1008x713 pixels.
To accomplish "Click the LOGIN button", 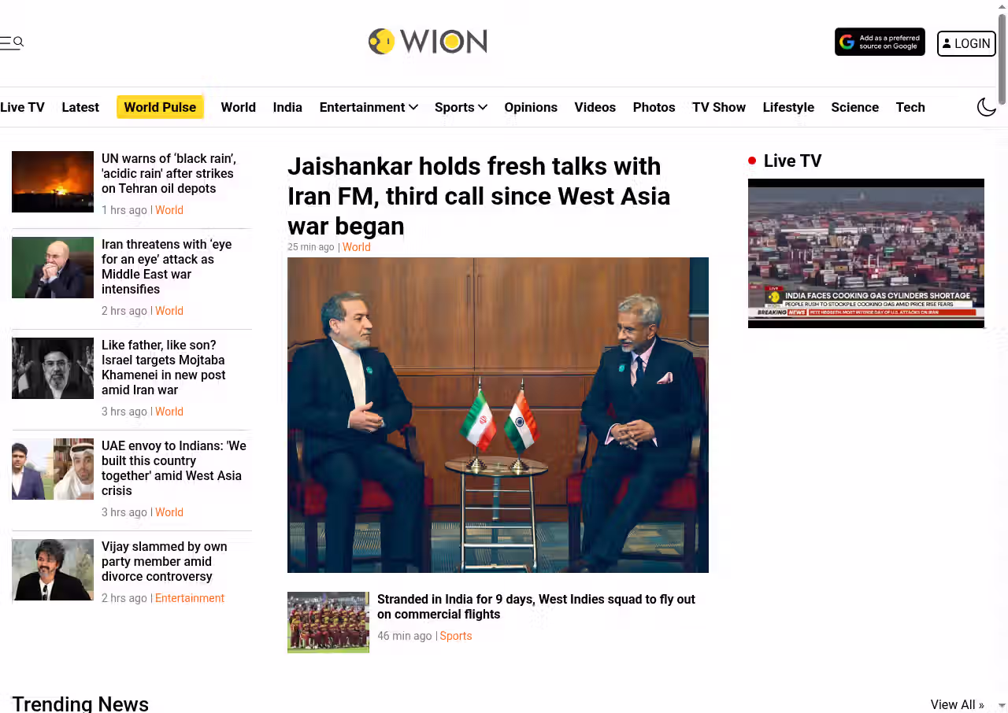I will (966, 43).
